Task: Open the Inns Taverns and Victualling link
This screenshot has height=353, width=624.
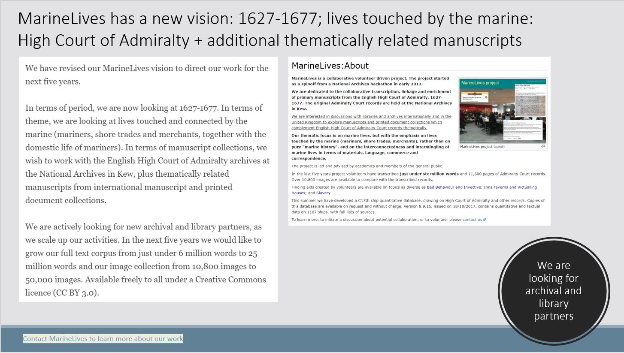Action: [510, 187]
